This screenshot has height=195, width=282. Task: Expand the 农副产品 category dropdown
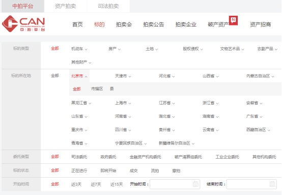click(267, 49)
